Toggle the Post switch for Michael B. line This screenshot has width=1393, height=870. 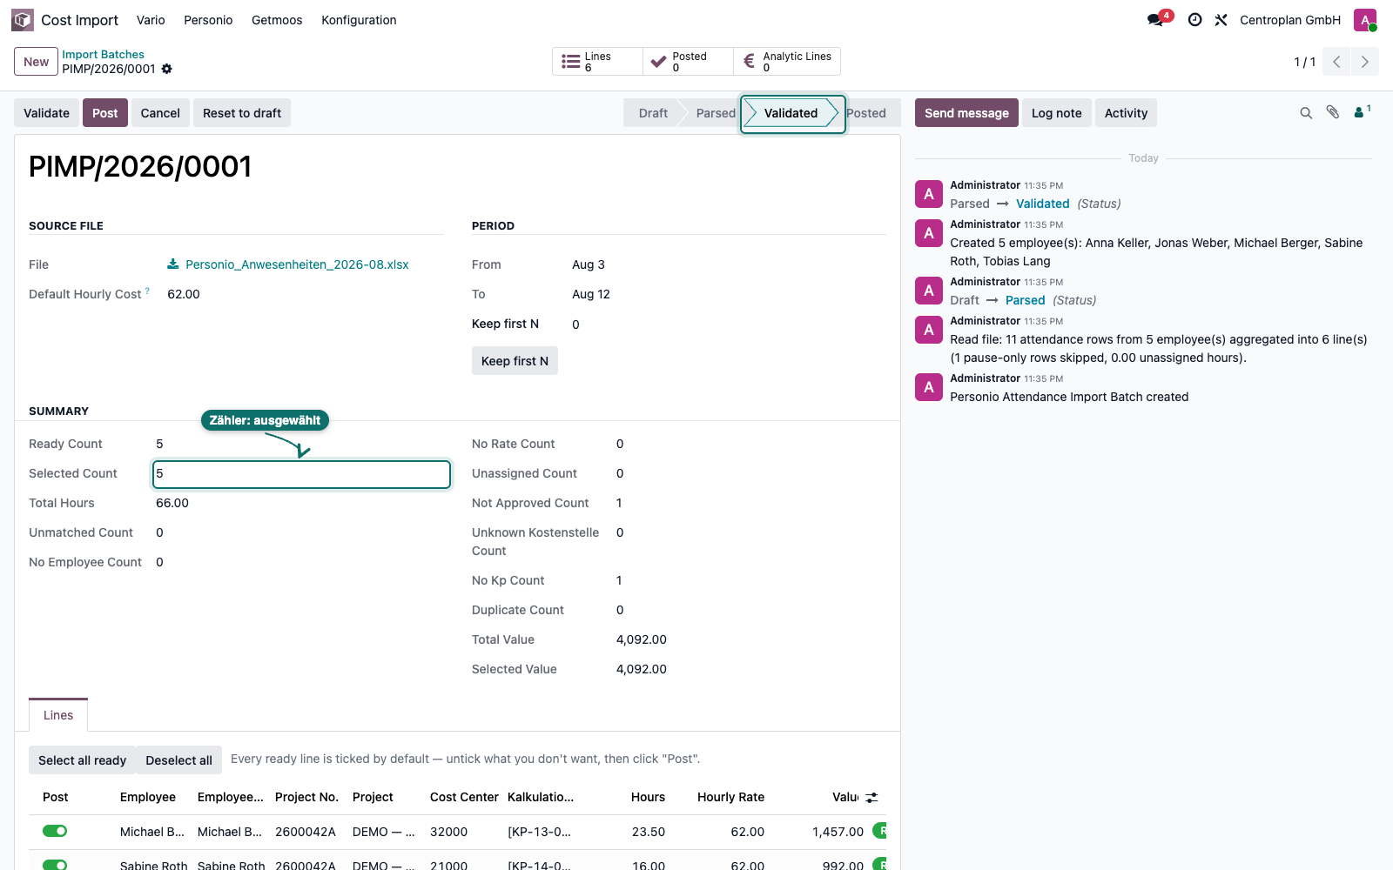pos(55,831)
